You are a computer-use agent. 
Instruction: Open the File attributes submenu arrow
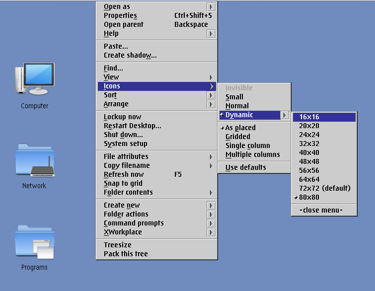coord(211,157)
